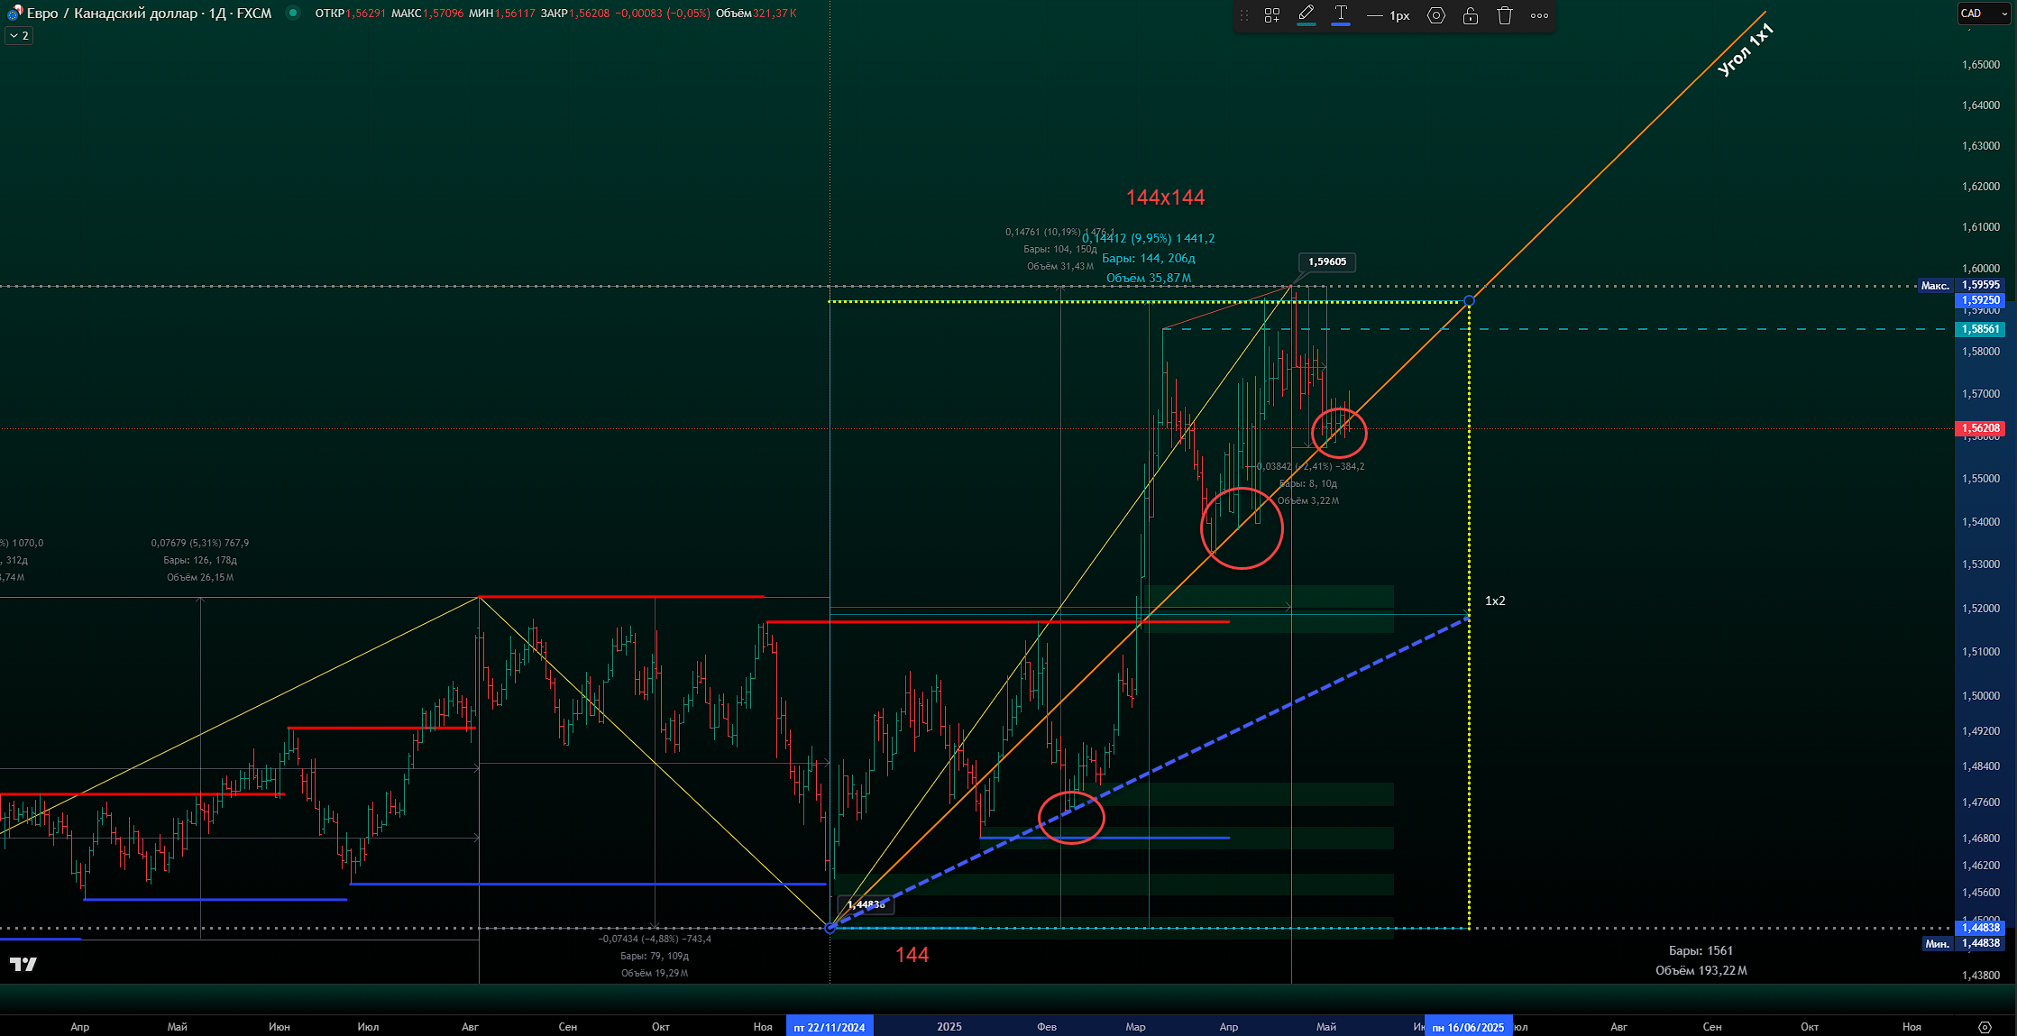Click the Макс. 1,59595 price label
The image size is (2017, 1036).
tap(1962, 285)
